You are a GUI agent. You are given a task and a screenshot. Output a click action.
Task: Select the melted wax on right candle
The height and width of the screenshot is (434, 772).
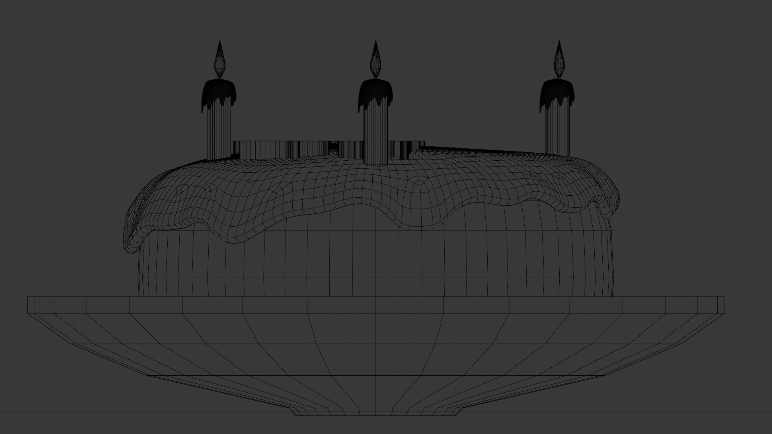tap(558, 92)
